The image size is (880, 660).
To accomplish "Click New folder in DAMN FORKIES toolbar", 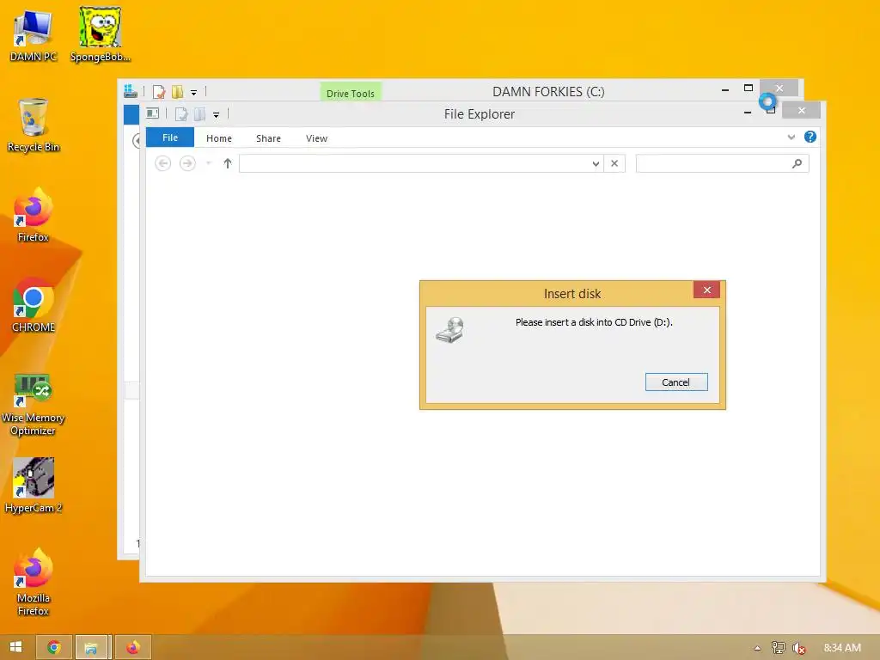I will (x=177, y=91).
